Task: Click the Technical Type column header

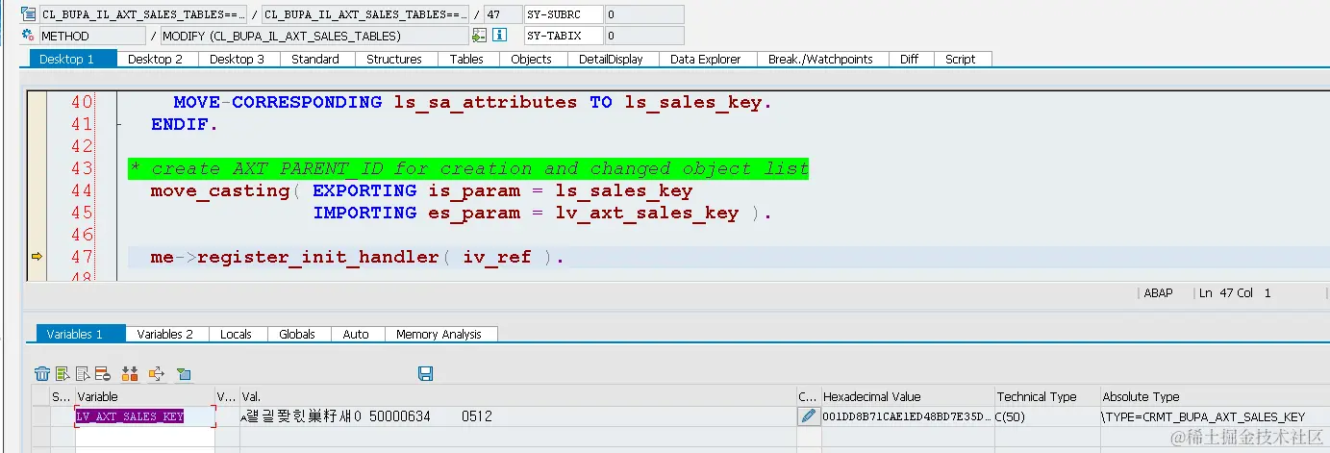Action: [x=1046, y=396]
